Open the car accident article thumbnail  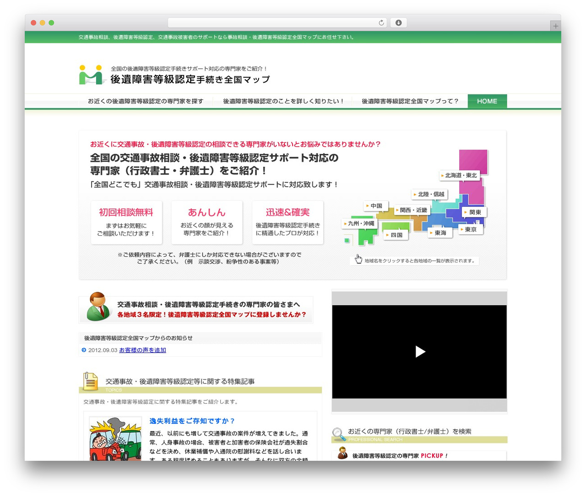[x=115, y=438]
